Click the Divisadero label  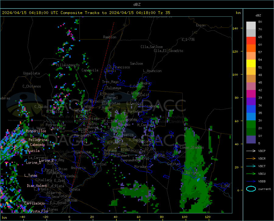(x=149, y=106)
